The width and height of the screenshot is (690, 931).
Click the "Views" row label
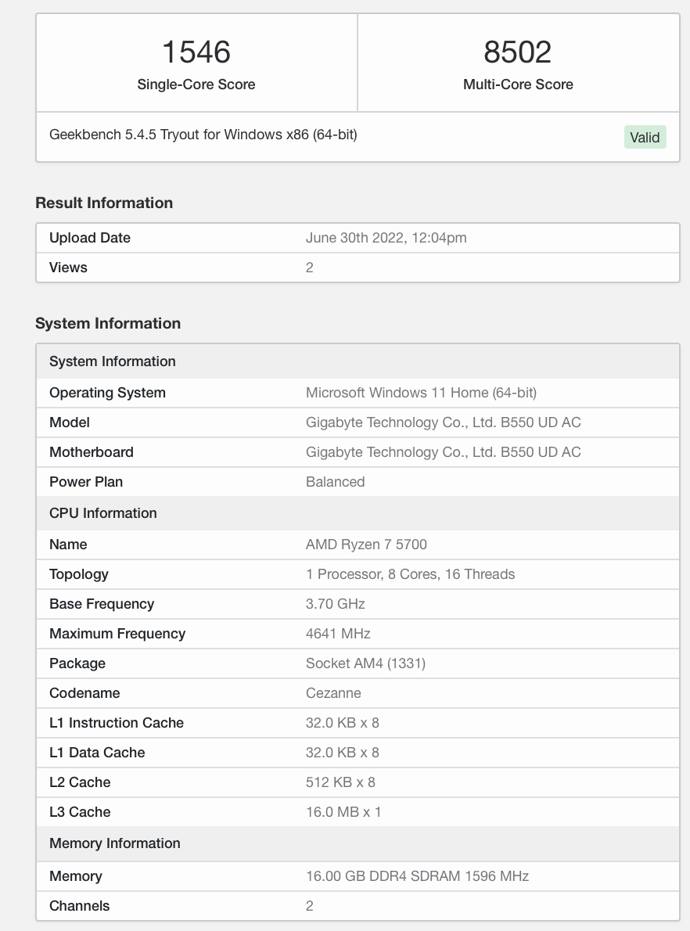tap(68, 268)
